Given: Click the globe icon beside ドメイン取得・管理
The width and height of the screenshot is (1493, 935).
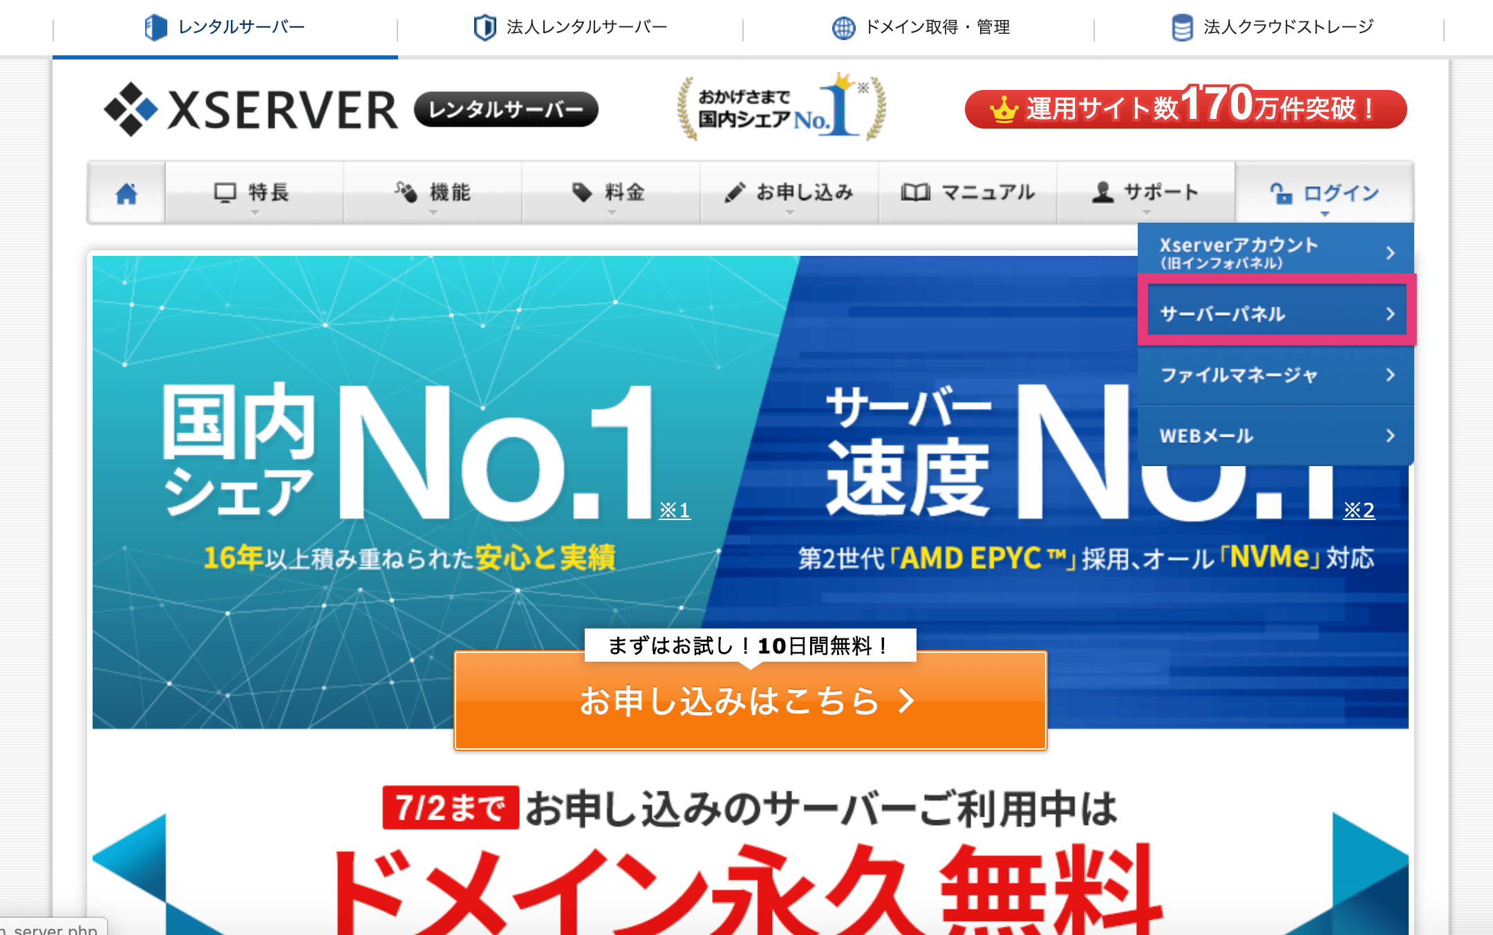Looking at the screenshot, I should 843,28.
